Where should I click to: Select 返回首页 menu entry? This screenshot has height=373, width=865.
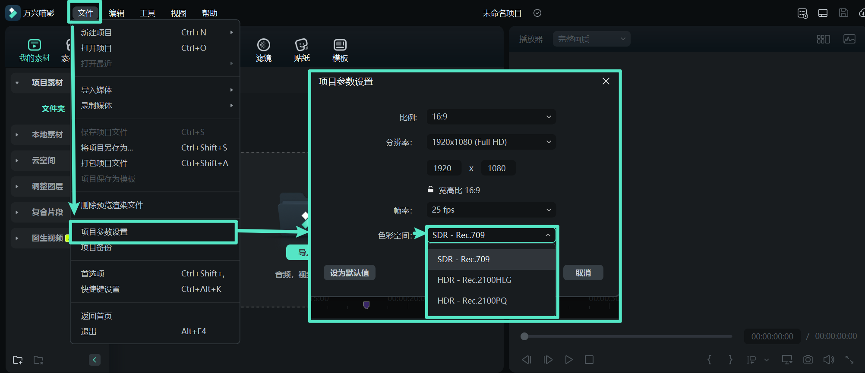(x=155, y=316)
